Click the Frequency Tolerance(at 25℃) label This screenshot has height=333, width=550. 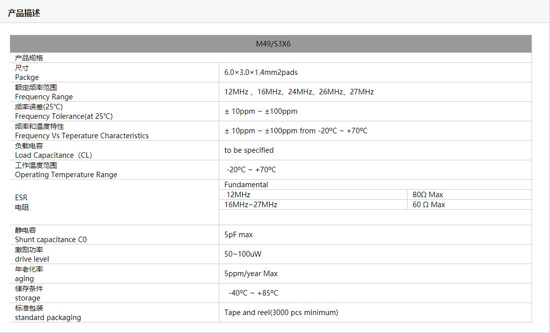pos(64,116)
